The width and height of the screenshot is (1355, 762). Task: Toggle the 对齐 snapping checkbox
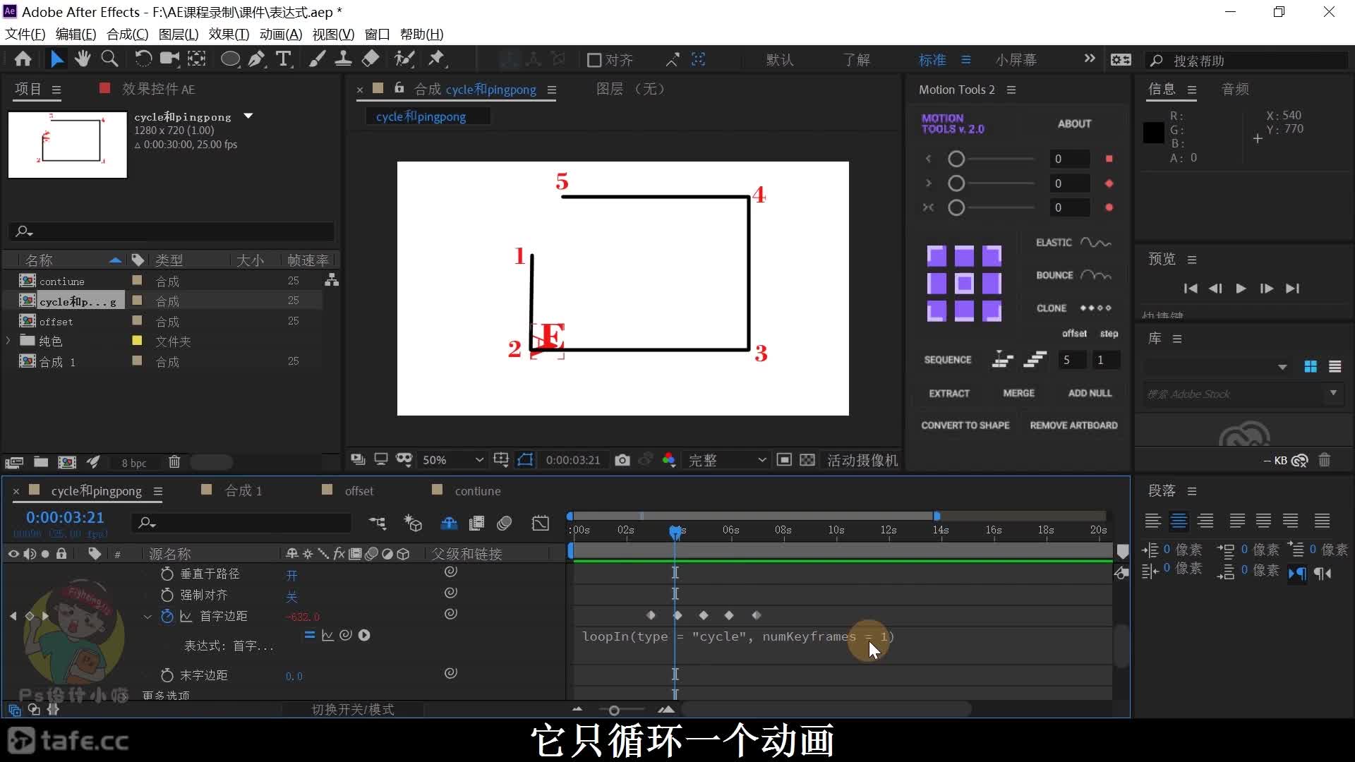coord(594,60)
